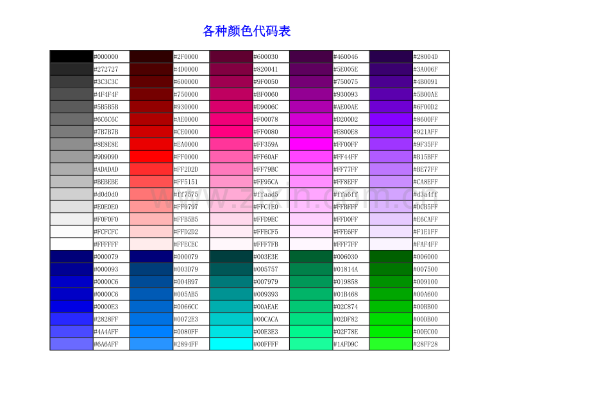
Task: Select the dark red swatch for #750000
Action: (x=151, y=94)
